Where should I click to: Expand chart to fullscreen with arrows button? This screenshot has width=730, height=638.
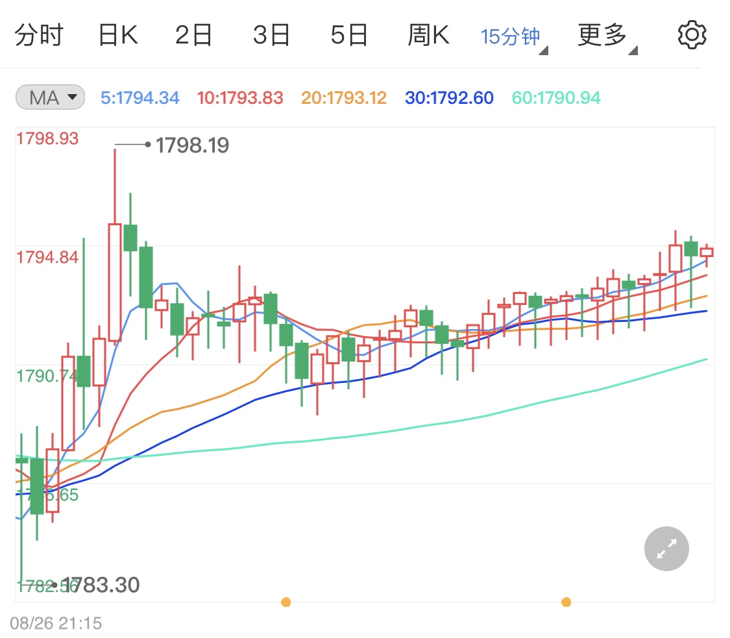point(666,548)
